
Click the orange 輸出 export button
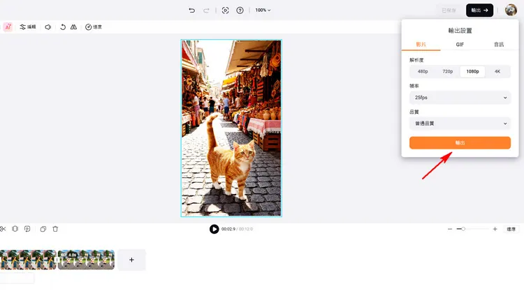[x=460, y=142]
